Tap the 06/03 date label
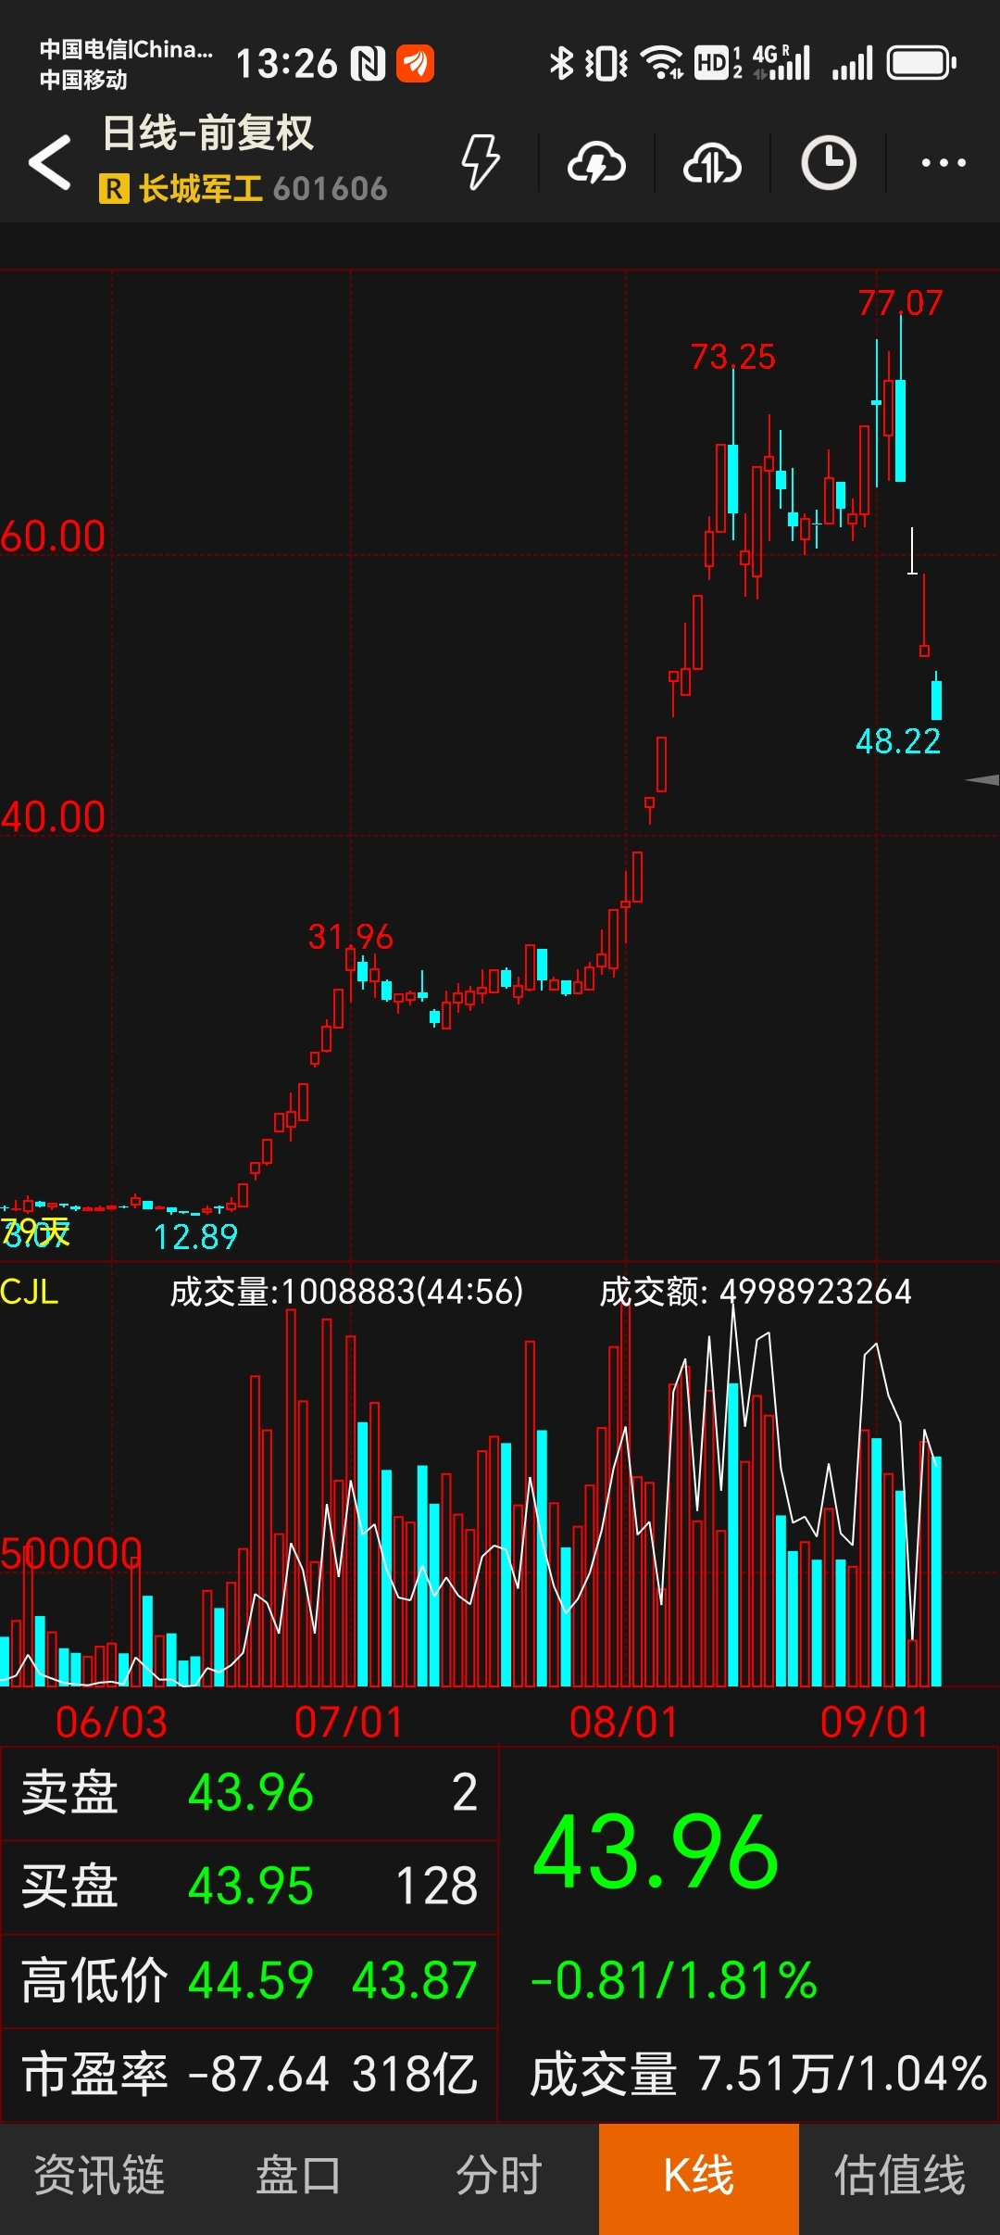Image resolution: width=1000 pixels, height=2235 pixels. click(111, 1723)
